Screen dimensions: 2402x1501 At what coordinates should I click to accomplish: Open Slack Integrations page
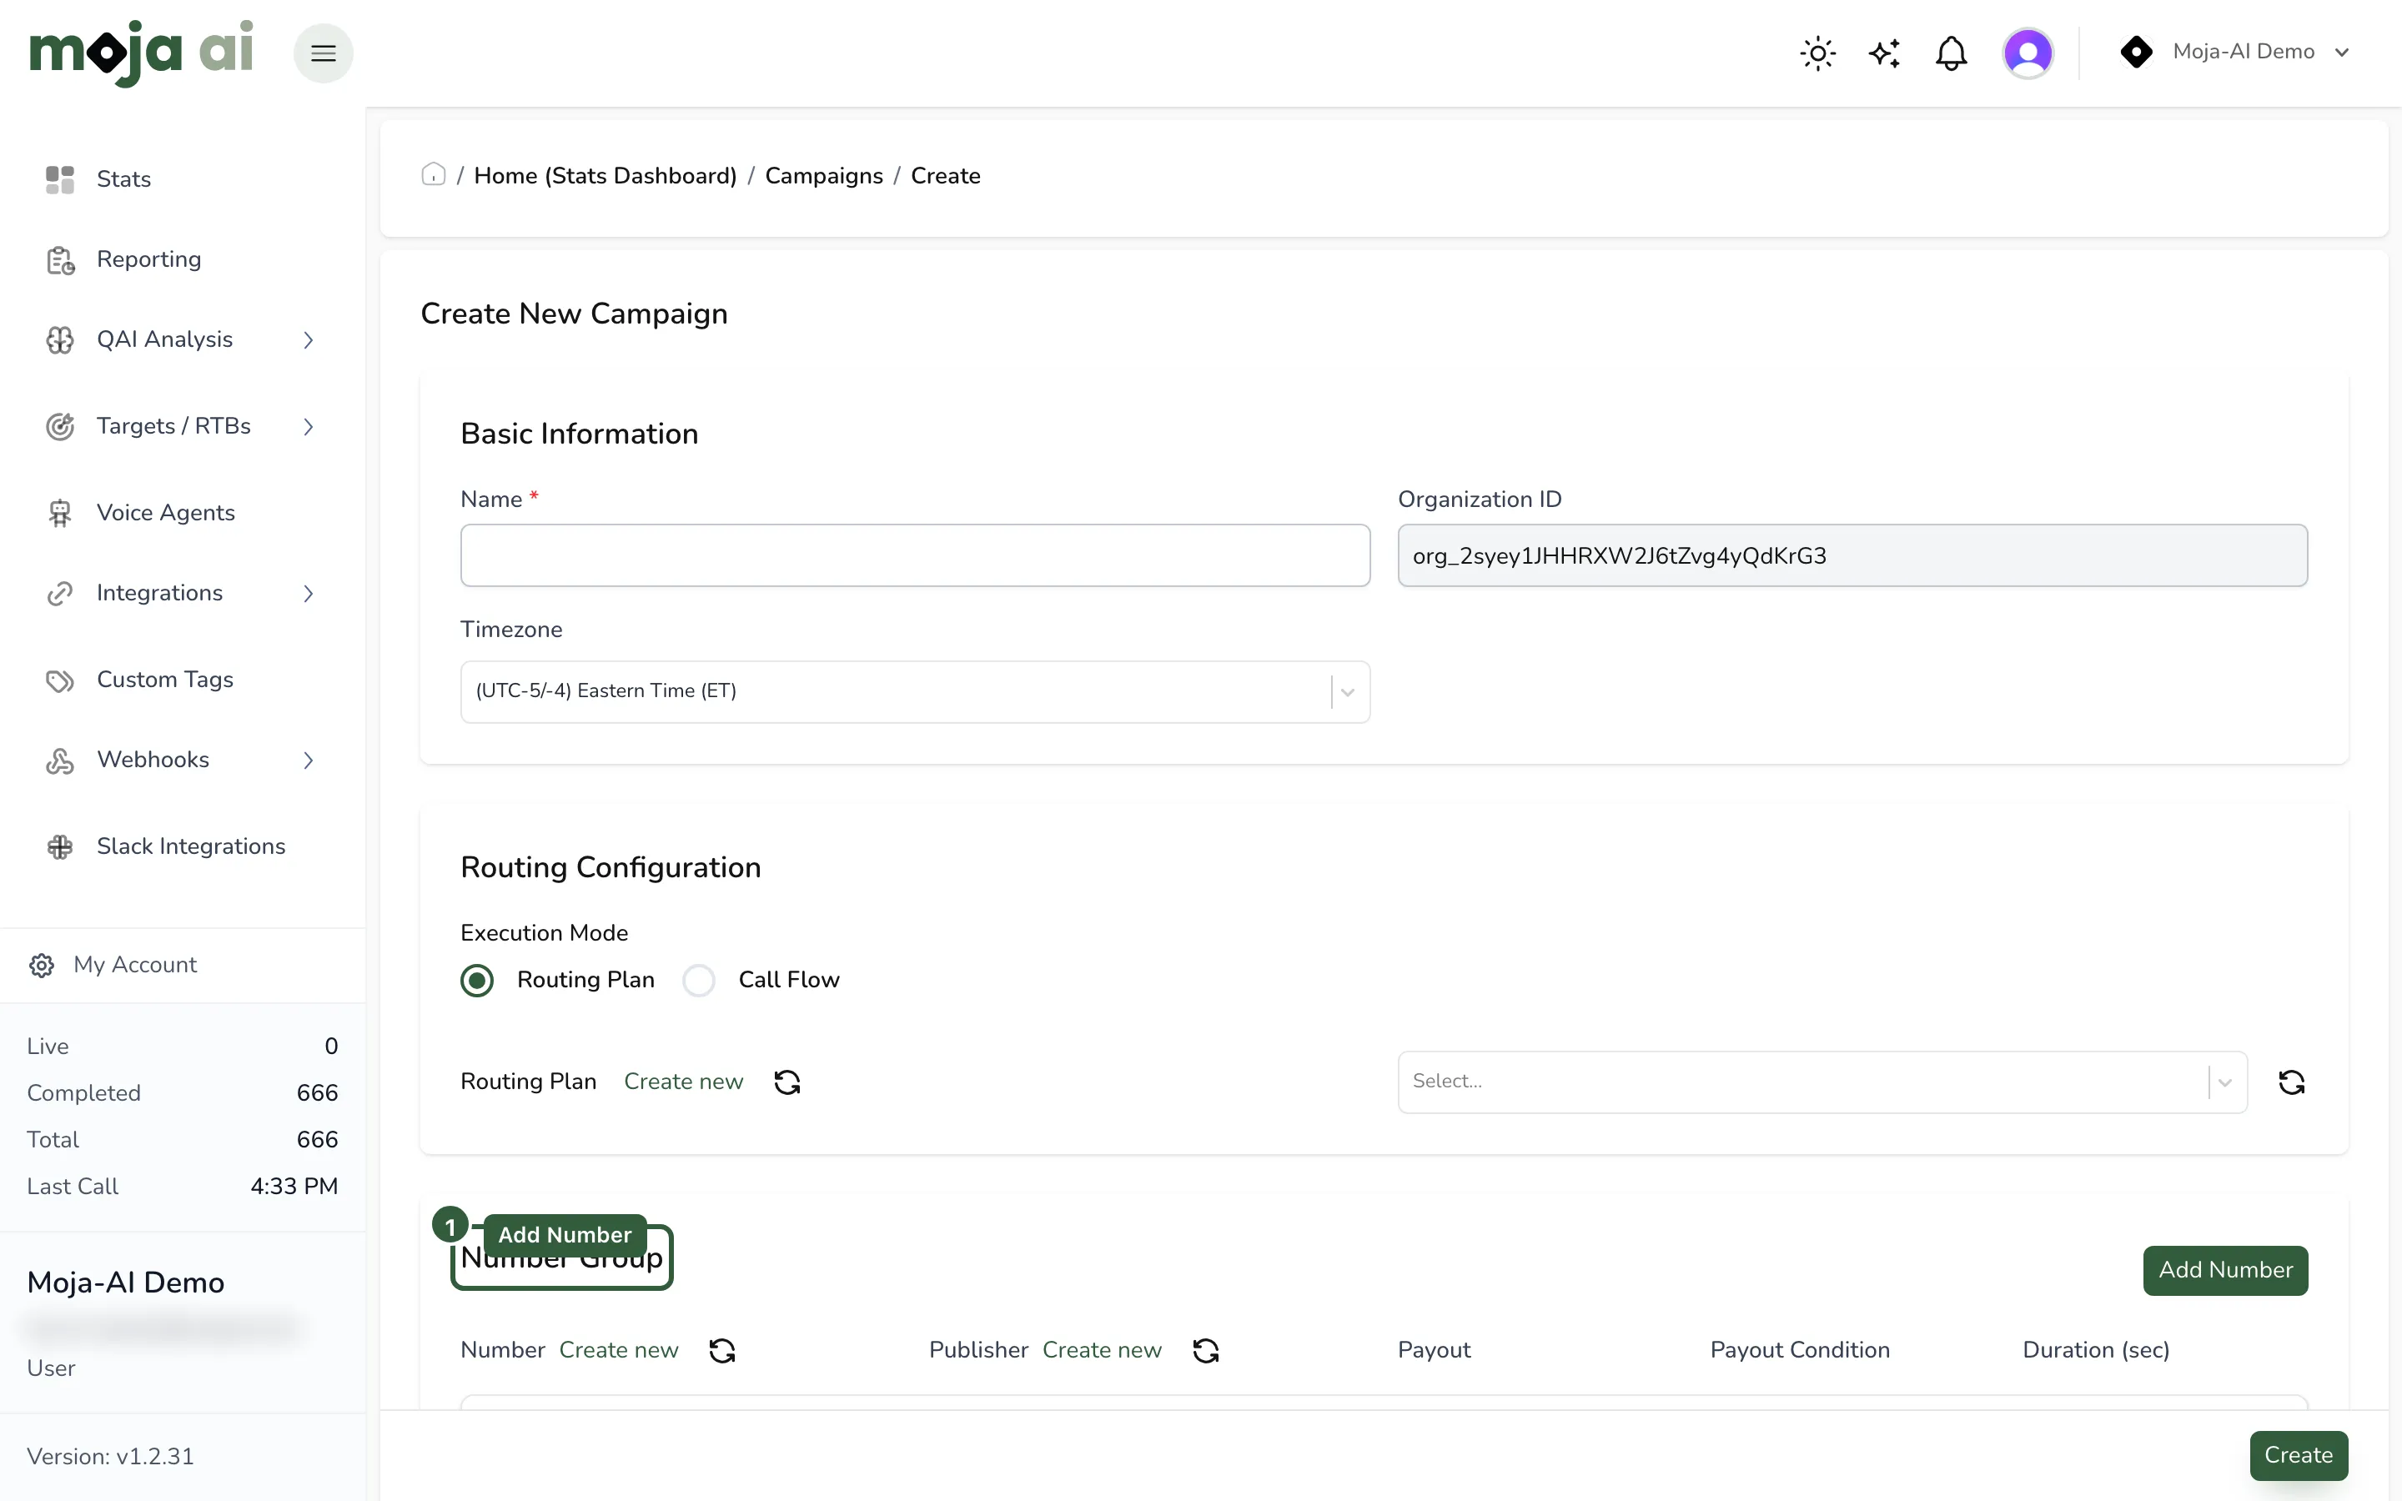point(190,846)
